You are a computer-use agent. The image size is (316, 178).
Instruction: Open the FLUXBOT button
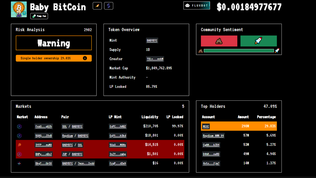[x=197, y=6]
